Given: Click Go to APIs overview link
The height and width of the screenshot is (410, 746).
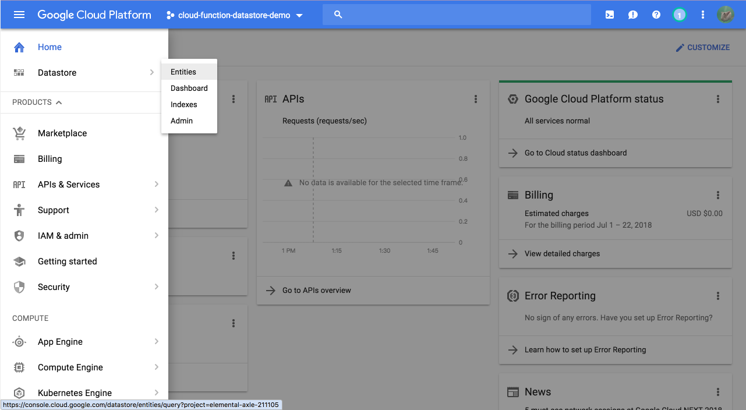Looking at the screenshot, I should (317, 291).
